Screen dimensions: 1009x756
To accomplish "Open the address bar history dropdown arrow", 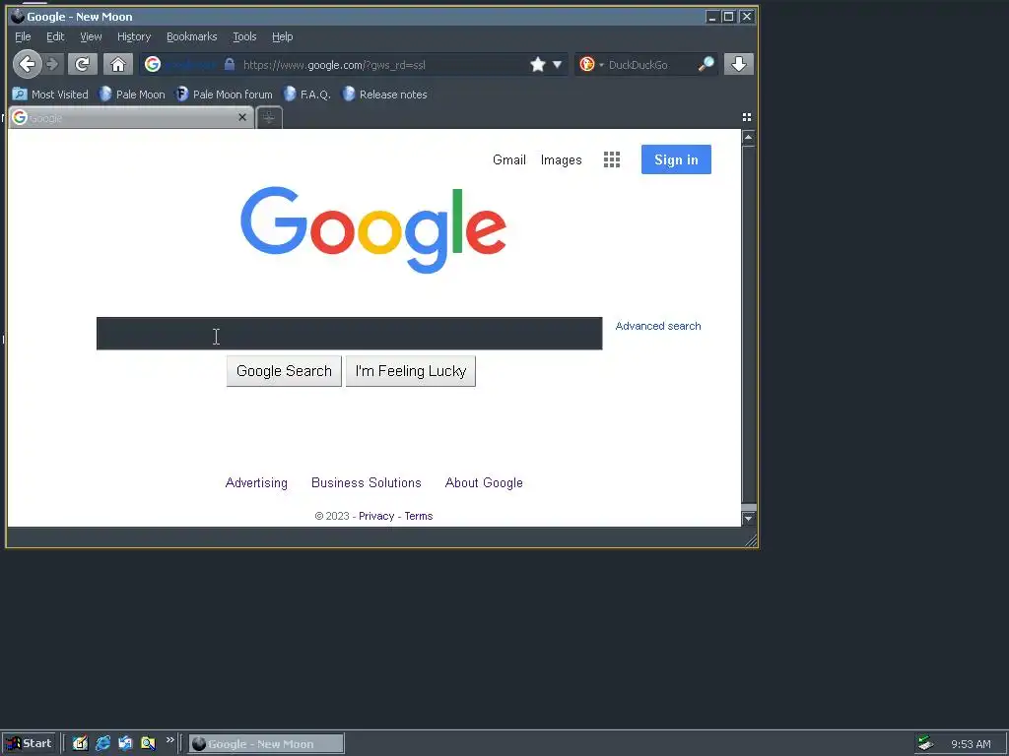I will click(x=558, y=64).
